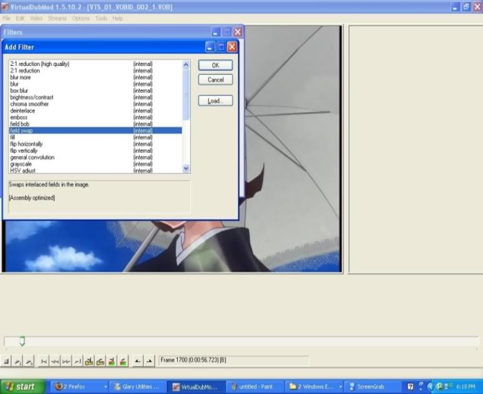Minimize the Add Filter dialog
This screenshot has width=483, height=394.
click(210, 47)
